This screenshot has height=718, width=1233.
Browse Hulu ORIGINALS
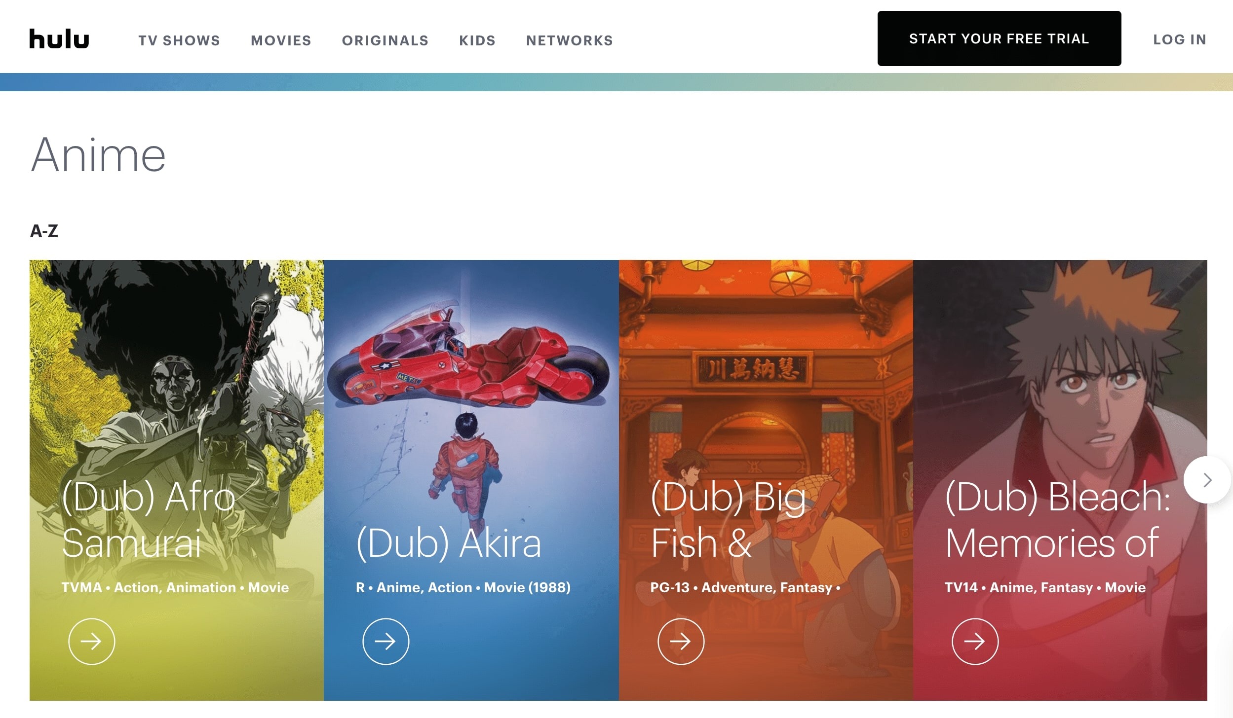point(385,40)
